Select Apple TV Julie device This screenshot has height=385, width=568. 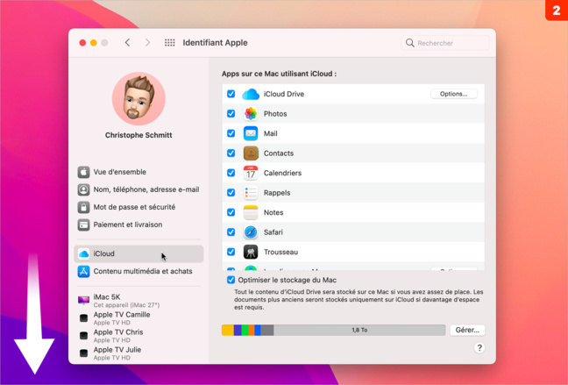[138, 353]
